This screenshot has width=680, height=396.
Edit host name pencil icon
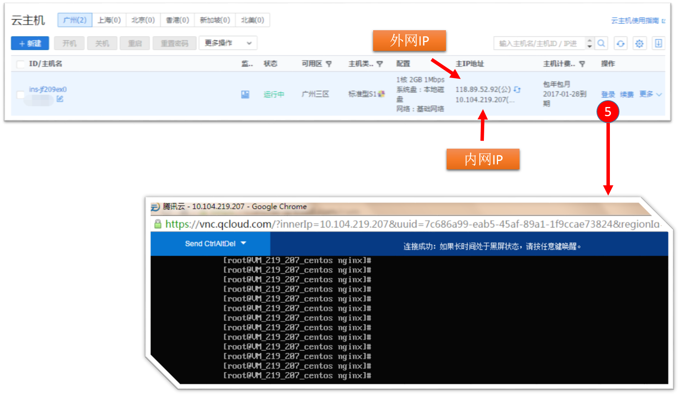[60, 99]
